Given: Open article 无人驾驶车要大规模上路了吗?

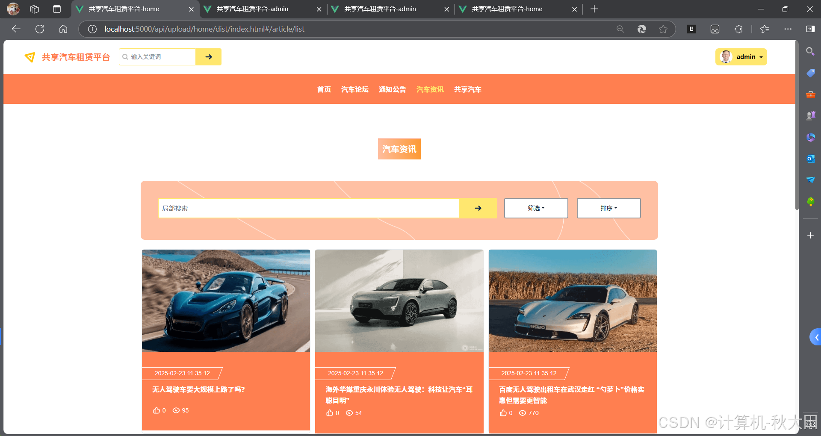Looking at the screenshot, I should click(x=198, y=389).
